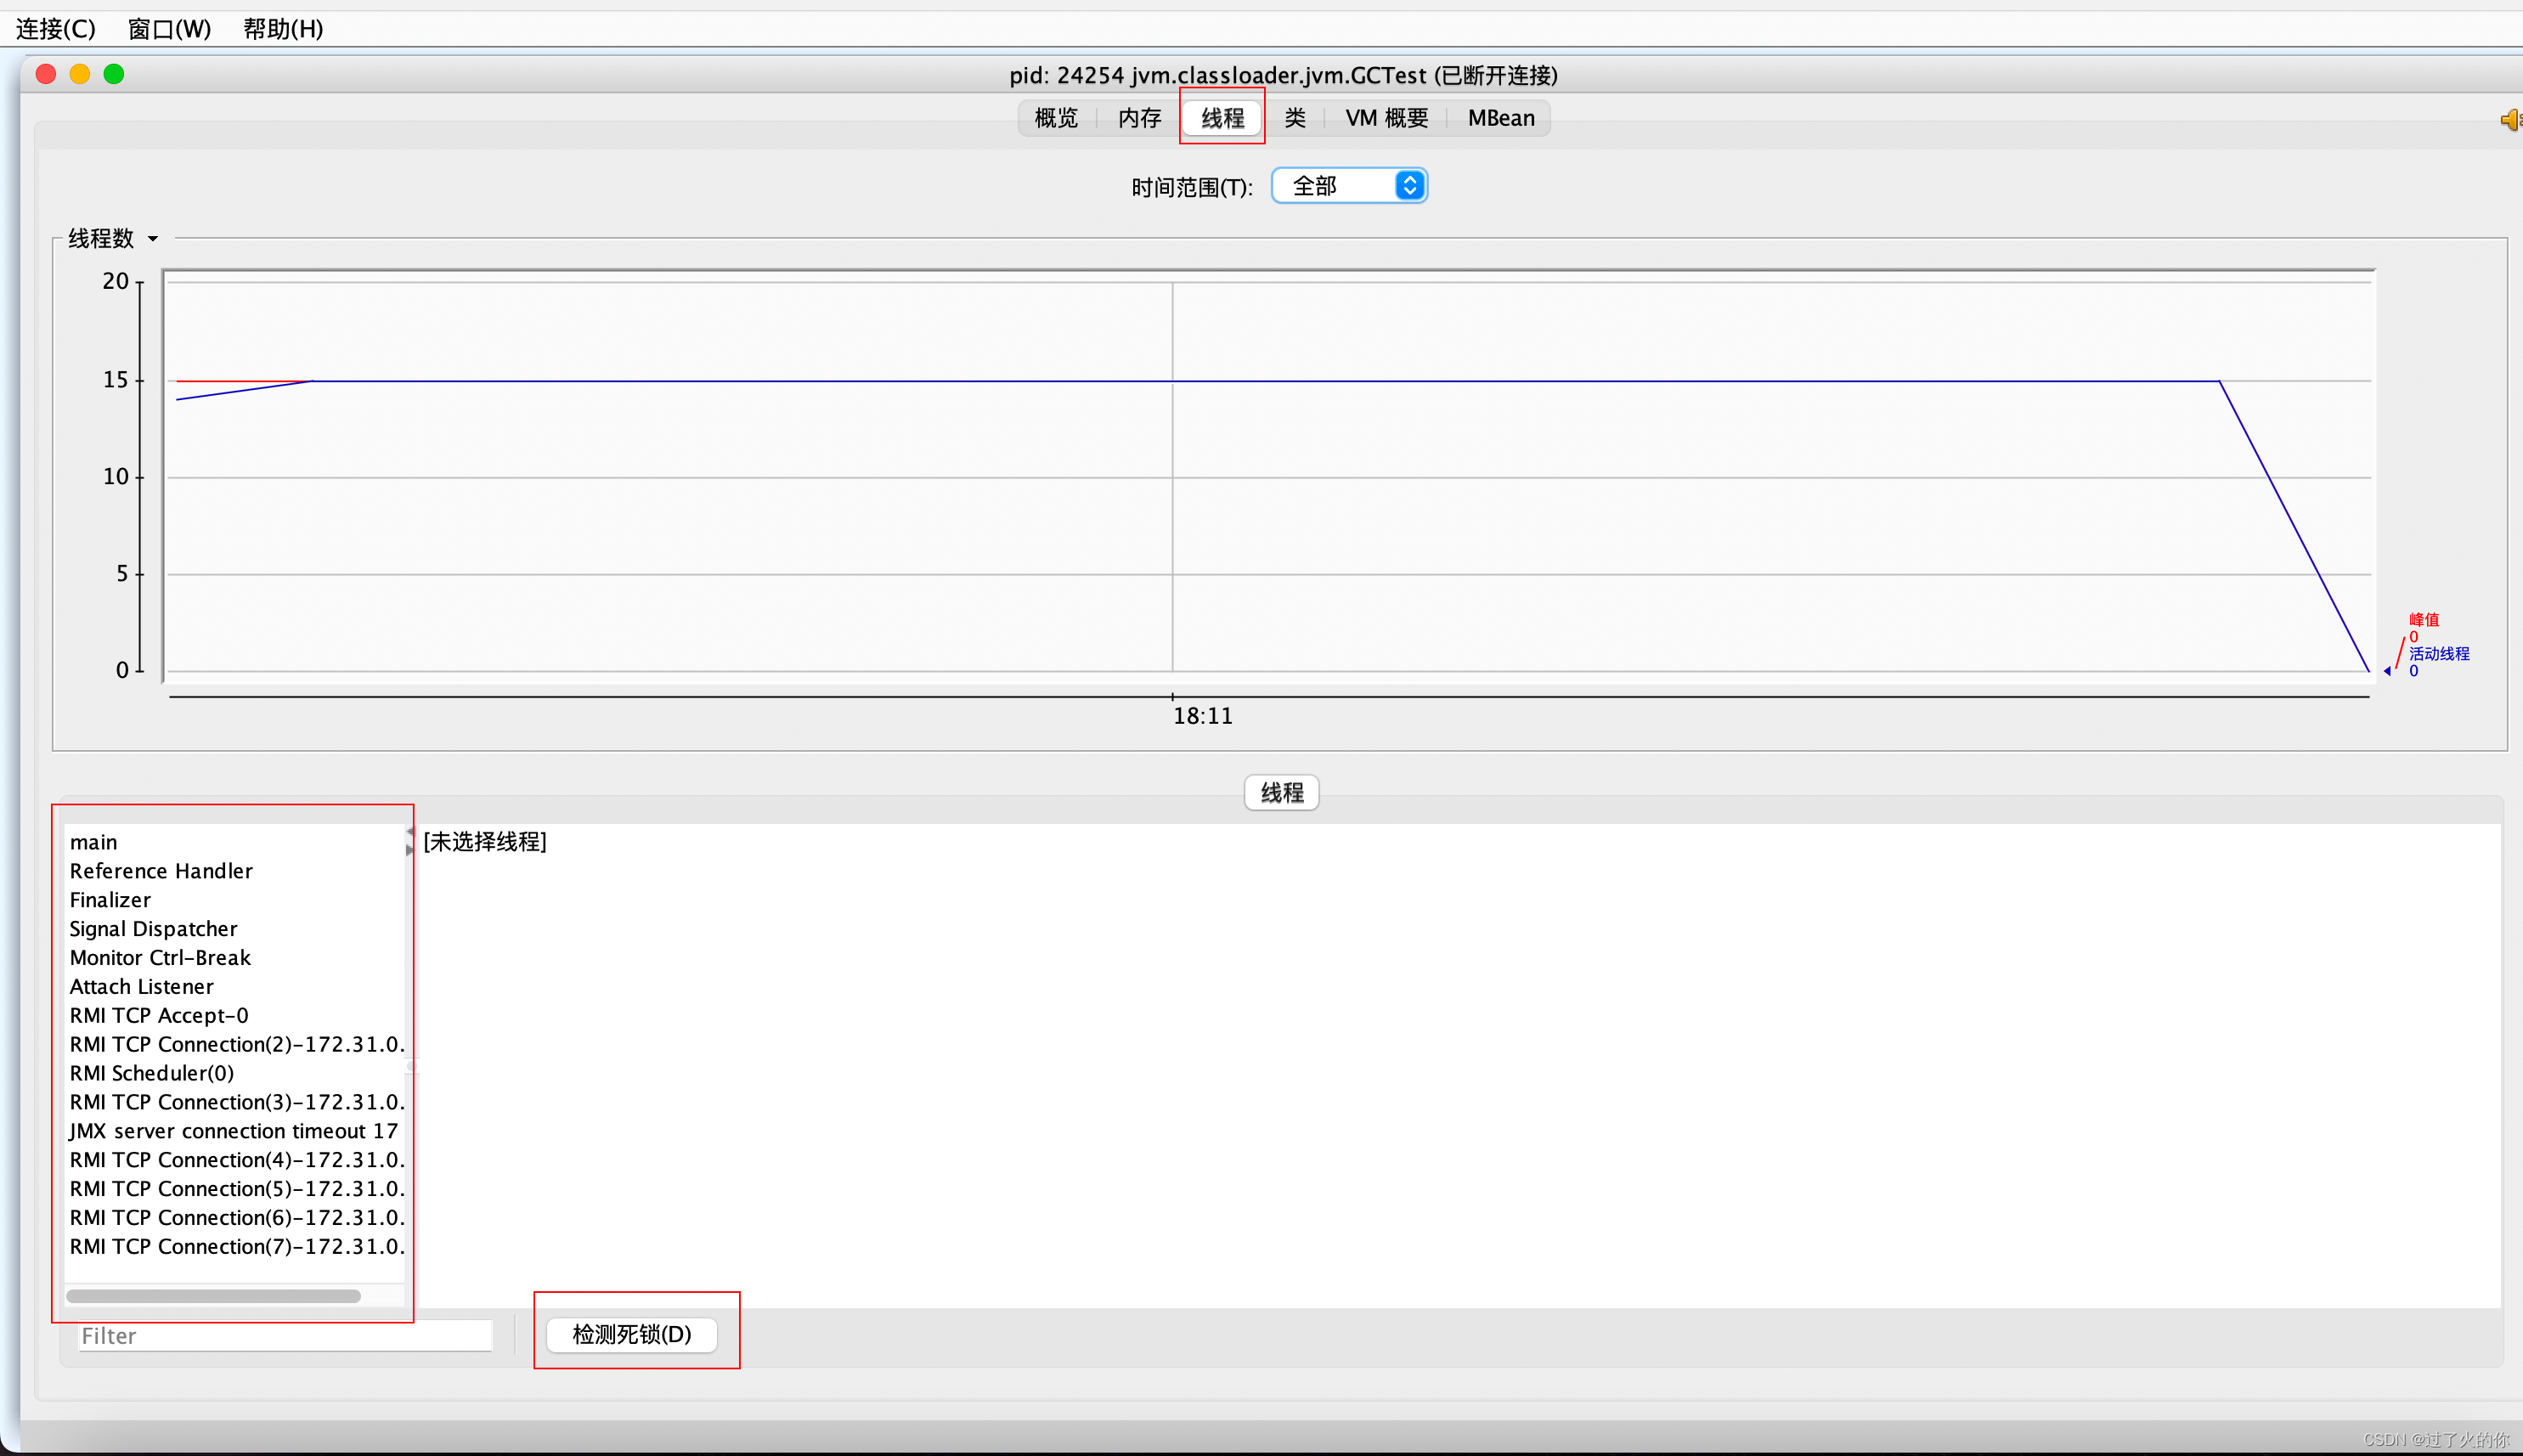Switch to the Memory tab
The width and height of the screenshot is (2523, 1456).
click(1139, 118)
